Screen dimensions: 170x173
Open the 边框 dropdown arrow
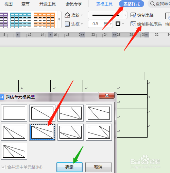point(82,24)
